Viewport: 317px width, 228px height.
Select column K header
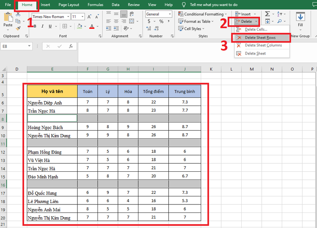[x=211, y=69]
